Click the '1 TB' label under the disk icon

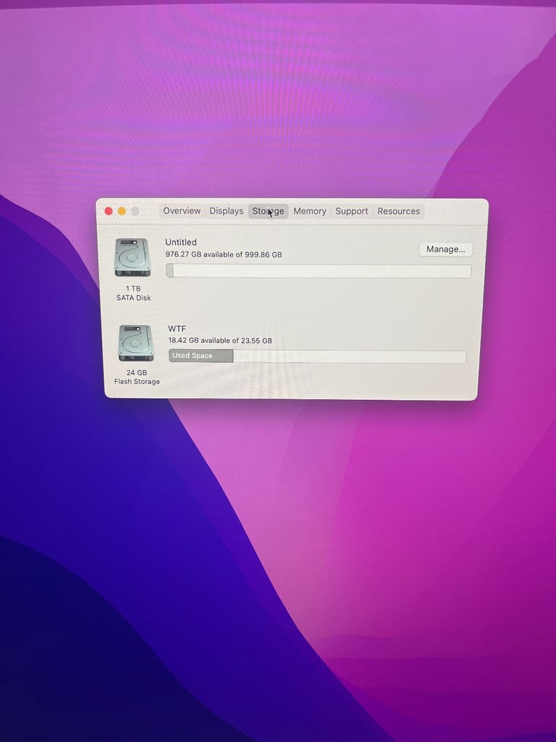133,288
